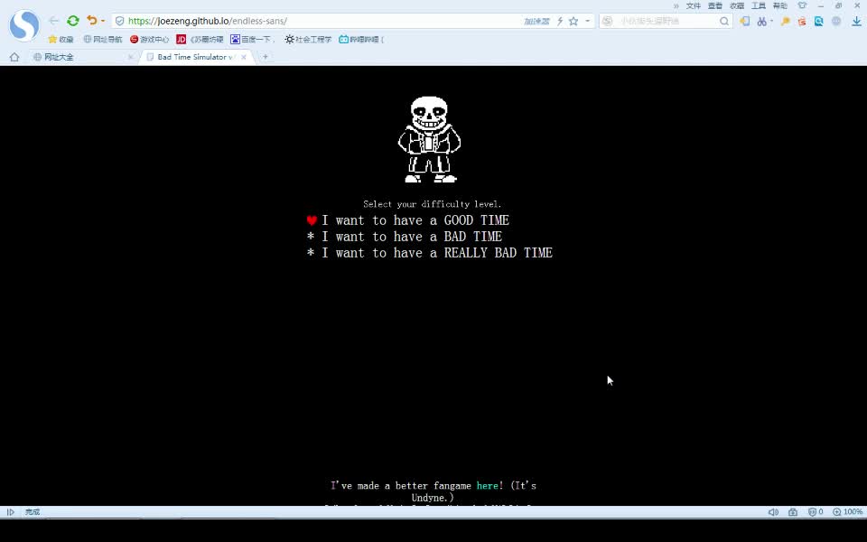
Task: Focus the Sogou search box
Action: (667, 21)
